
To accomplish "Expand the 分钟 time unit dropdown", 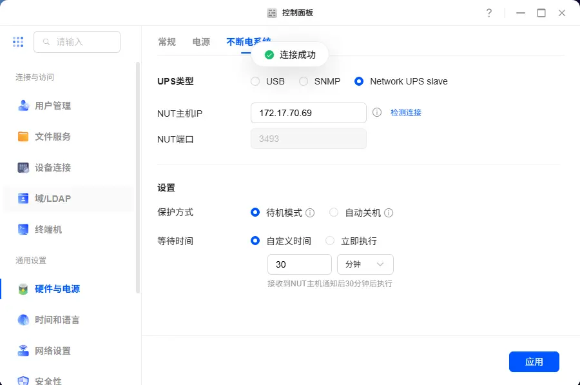I will [x=365, y=264].
